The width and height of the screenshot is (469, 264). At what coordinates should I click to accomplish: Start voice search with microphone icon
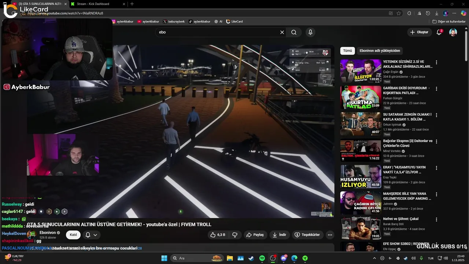click(310, 32)
